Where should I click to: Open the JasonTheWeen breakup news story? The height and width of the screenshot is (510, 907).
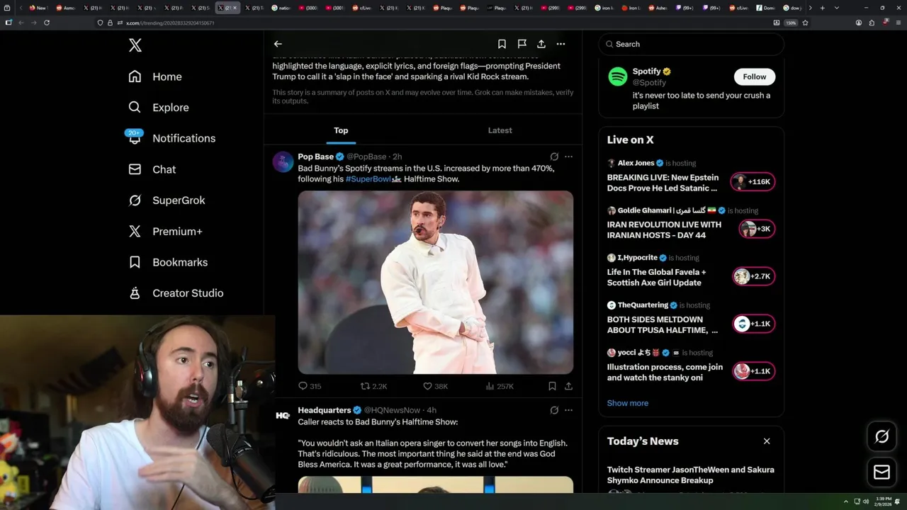691,475
